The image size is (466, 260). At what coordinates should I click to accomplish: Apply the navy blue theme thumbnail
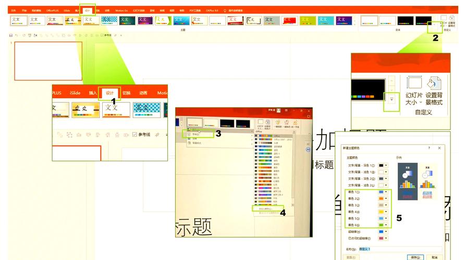tap(344, 20)
